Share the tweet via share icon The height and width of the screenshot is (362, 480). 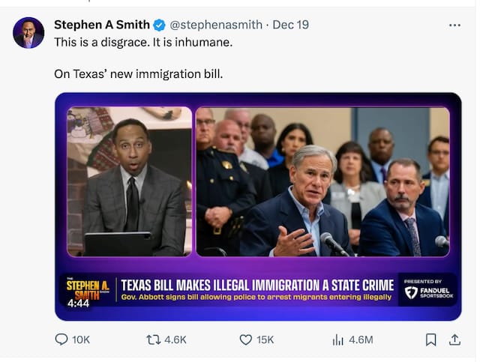454,340
